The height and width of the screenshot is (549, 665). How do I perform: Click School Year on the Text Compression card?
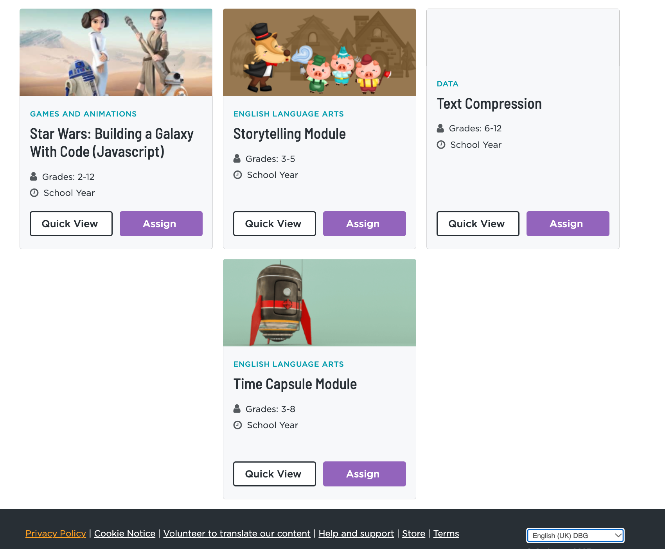pyautogui.click(x=476, y=145)
